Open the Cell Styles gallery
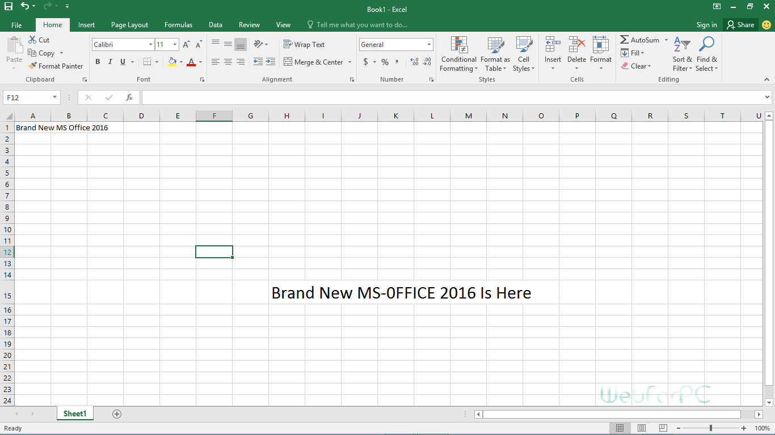 pos(524,54)
